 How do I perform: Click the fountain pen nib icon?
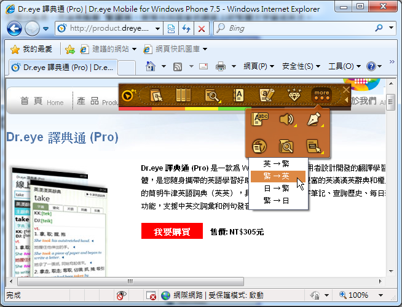point(314,119)
